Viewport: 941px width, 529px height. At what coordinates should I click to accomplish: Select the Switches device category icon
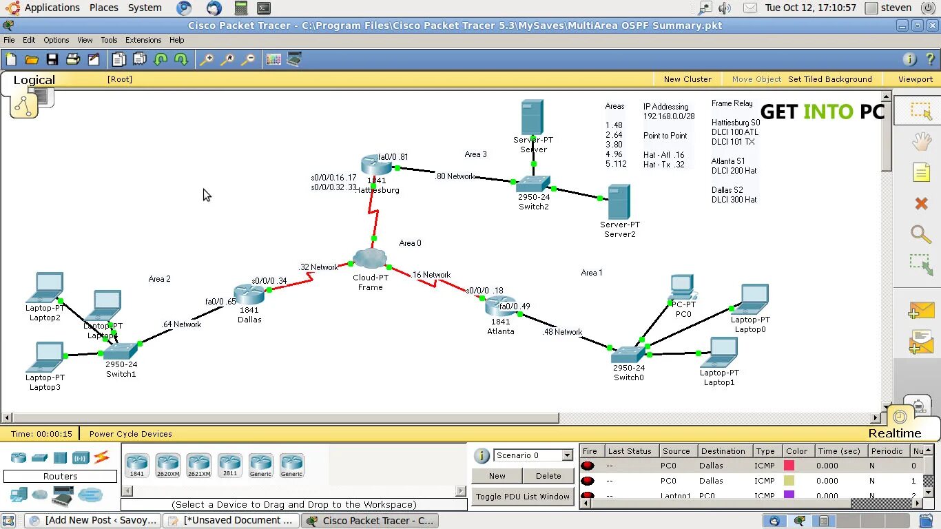click(39, 457)
